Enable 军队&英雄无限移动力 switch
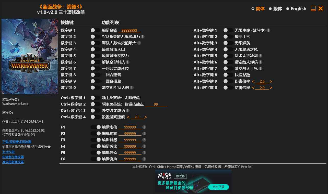The height and width of the screenshot is (194, 328). [x=96, y=37]
